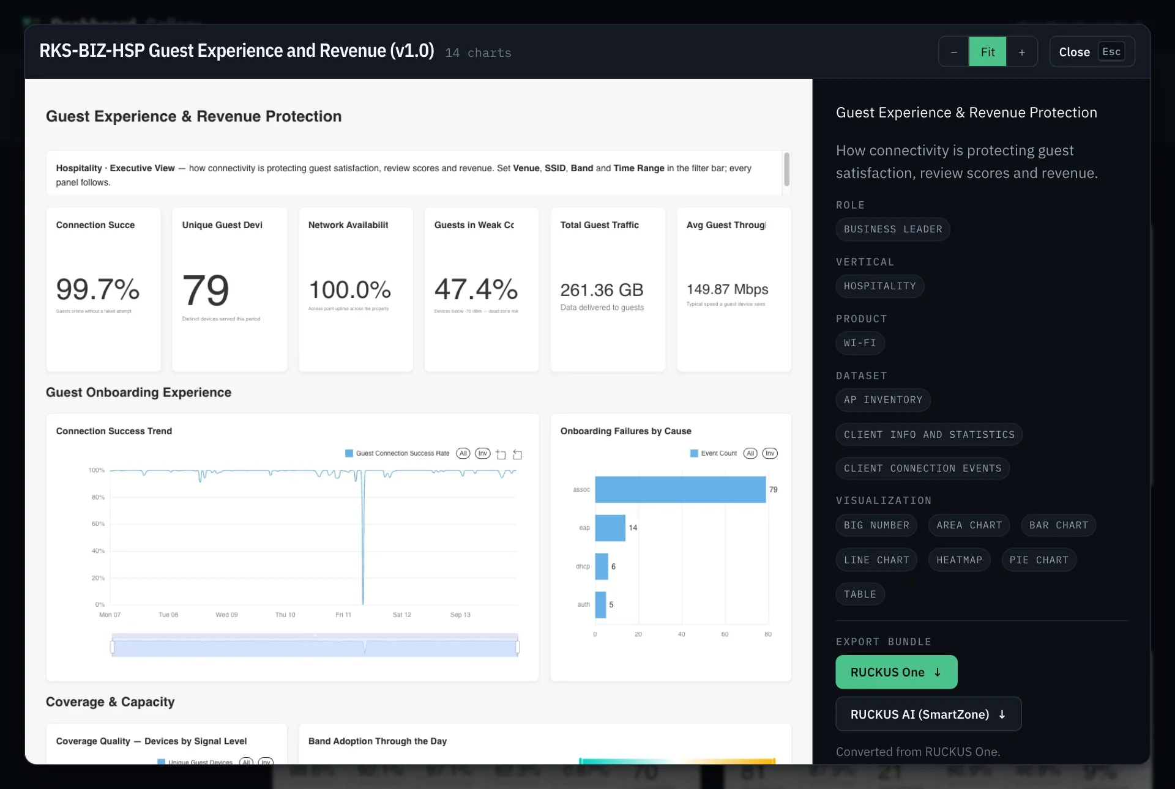
Task: Click the auth bar in Onboarding Failures
Action: 600,605
